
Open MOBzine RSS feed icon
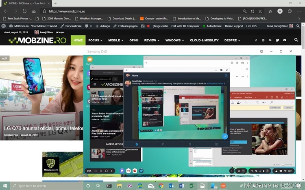[x=270, y=40]
